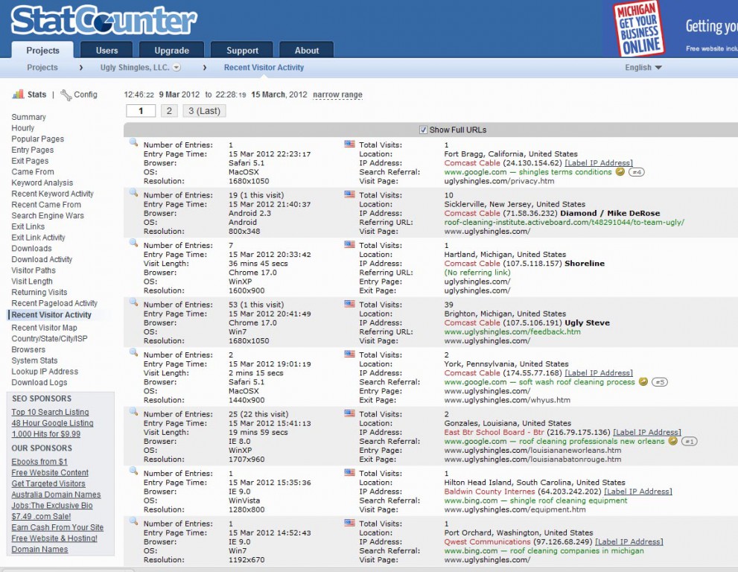This screenshot has height=572, width=738.
Task: Click the StatCounter logo
Action: coord(104,21)
